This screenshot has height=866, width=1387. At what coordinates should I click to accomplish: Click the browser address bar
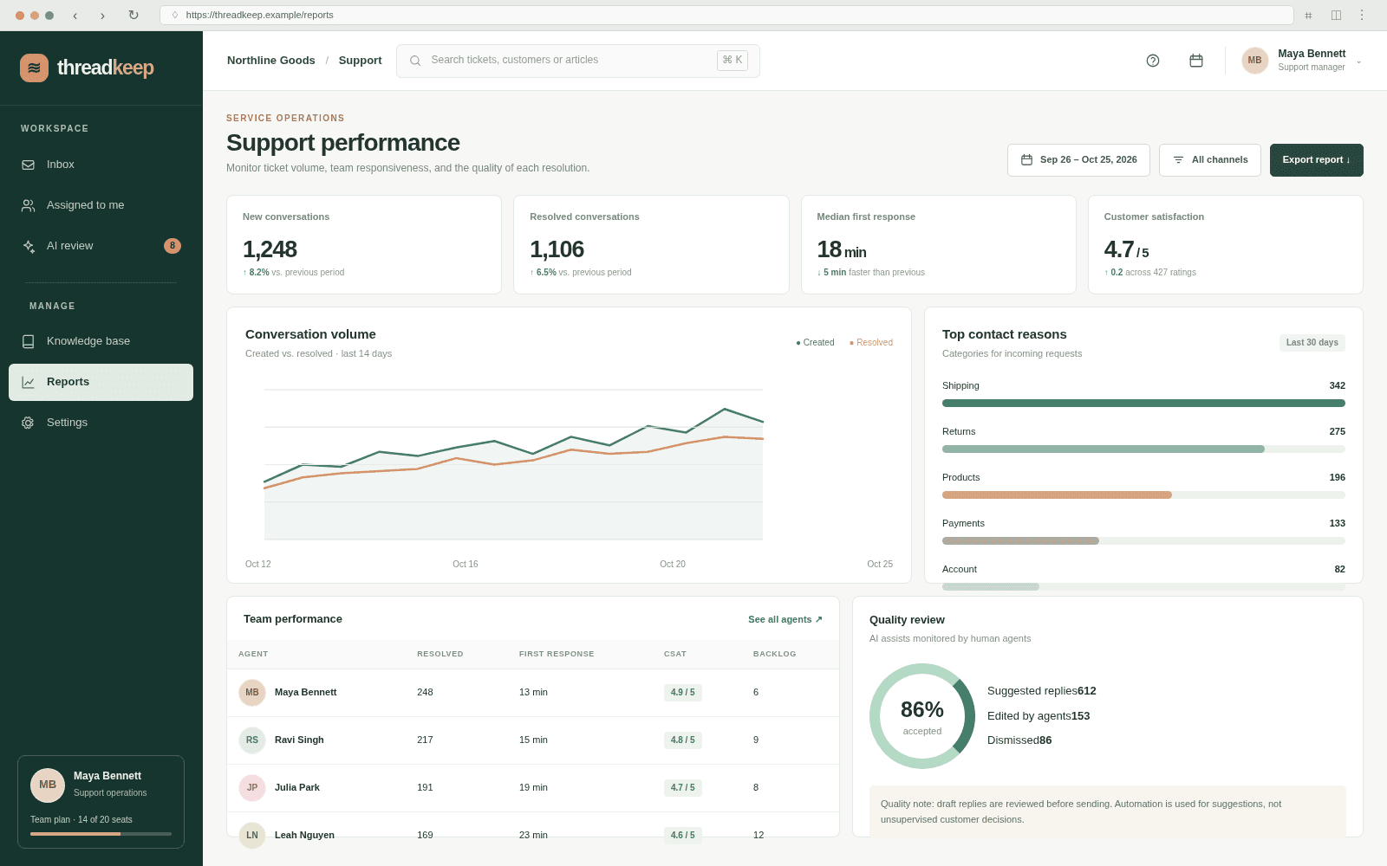[726, 15]
